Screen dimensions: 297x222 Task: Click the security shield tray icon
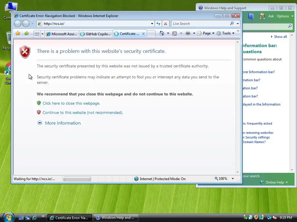[x=256, y=217]
